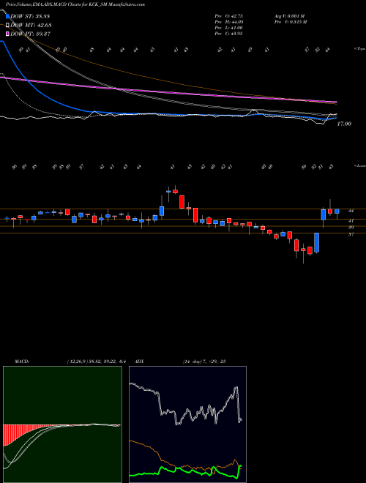Click the 'Pre C: 43.95' value
366x483 pixels.
click(x=228, y=34)
